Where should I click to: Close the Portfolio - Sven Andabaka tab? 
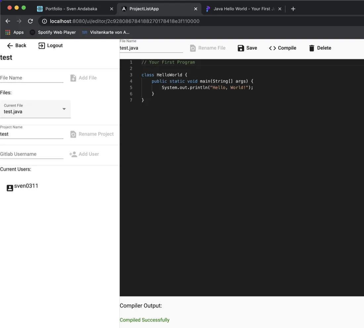tap(112, 9)
